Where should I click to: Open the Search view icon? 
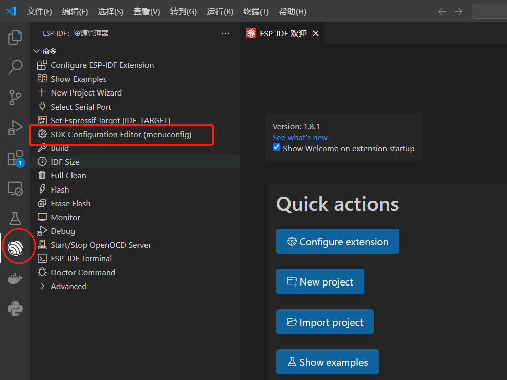tap(15, 67)
